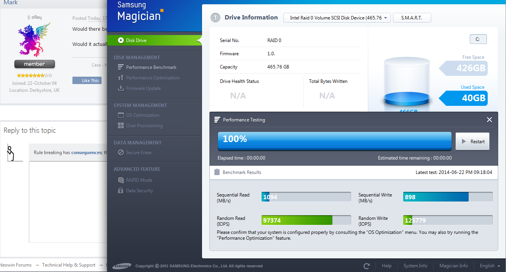Click the forum user's star rating
Image resolution: width=506 pixels, height=272 pixels.
pyautogui.click(x=35, y=75)
